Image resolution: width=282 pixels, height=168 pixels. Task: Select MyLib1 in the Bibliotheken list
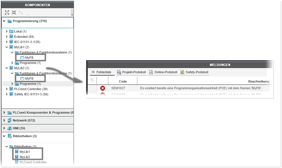[25, 152]
